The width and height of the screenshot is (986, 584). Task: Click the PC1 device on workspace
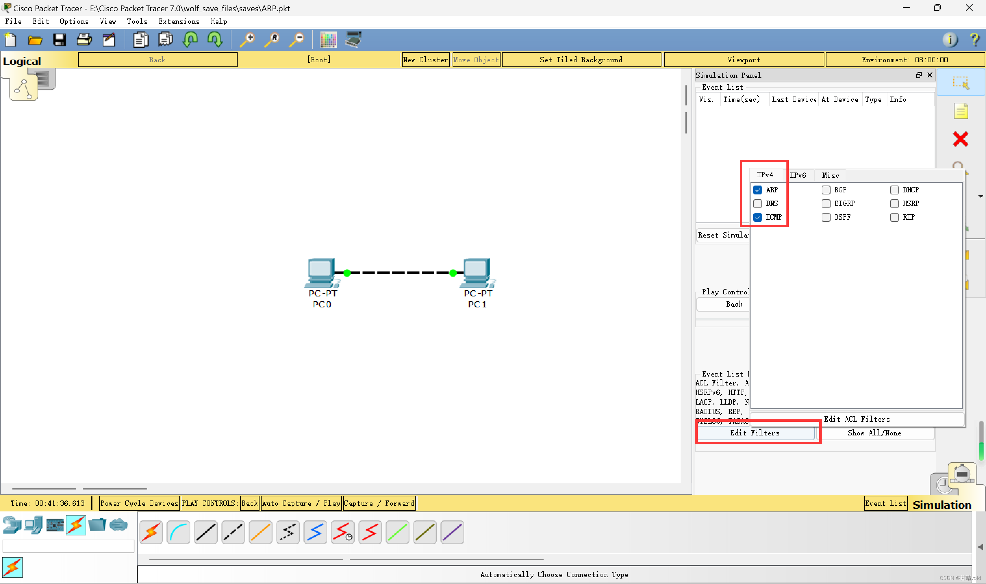tap(478, 273)
